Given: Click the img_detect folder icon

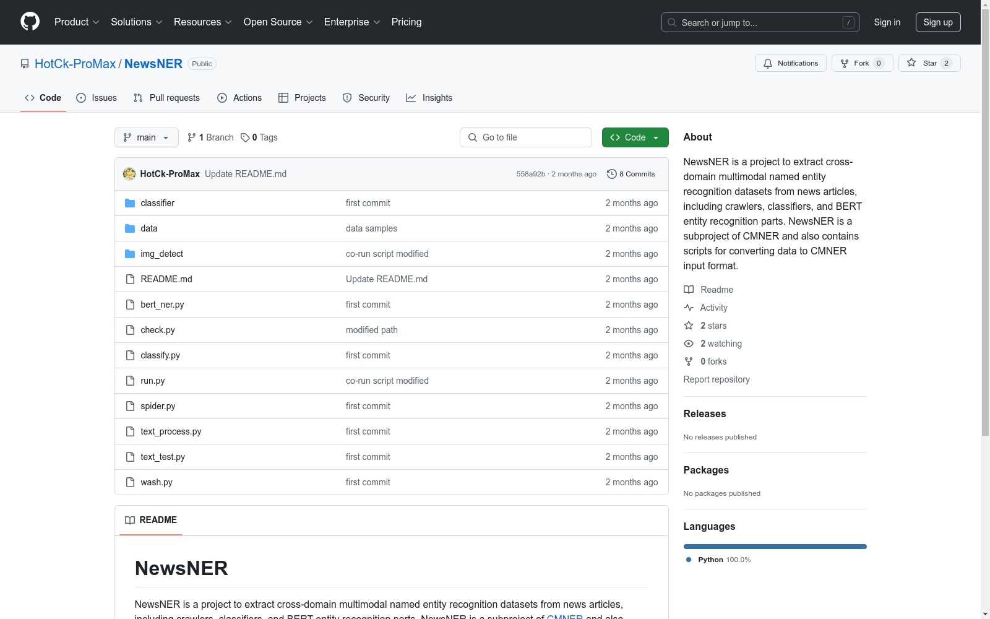Looking at the screenshot, I should tap(130, 254).
